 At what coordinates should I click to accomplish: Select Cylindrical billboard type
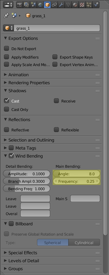(84, 243)
